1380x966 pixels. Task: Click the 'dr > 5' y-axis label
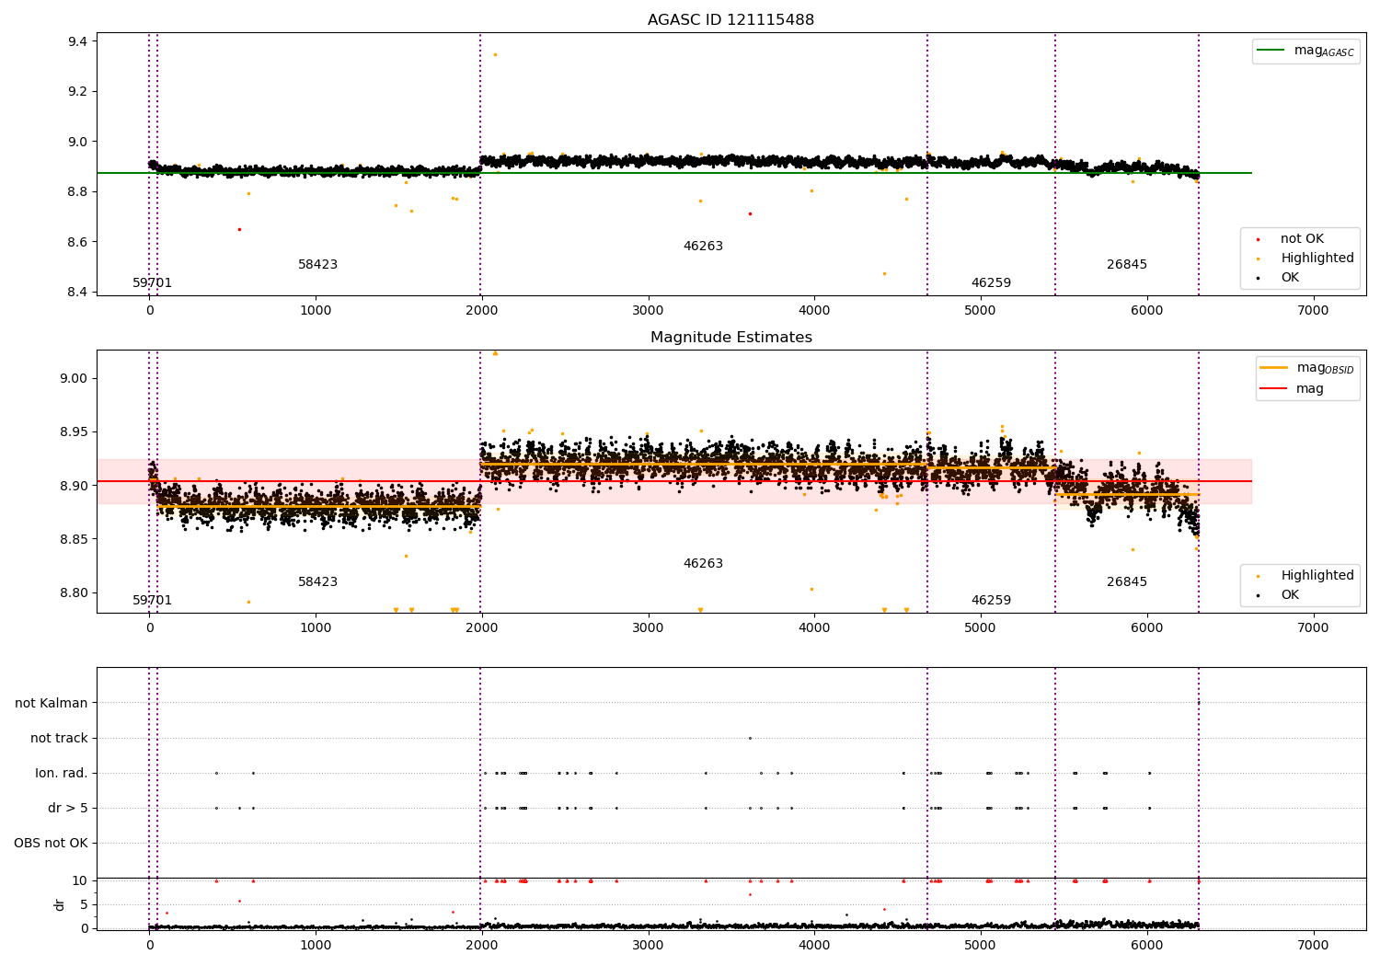[x=68, y=809]
